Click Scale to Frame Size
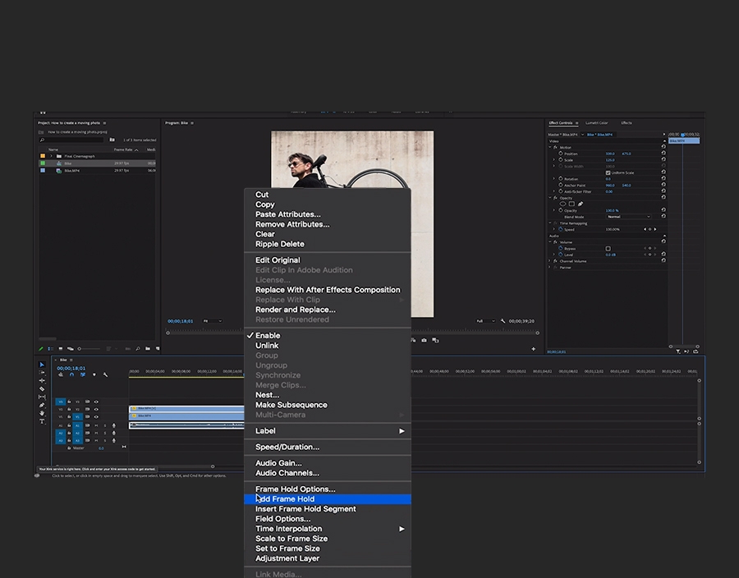Image resolution: width=739 pixels, height=578 pixels. point(328,539)
